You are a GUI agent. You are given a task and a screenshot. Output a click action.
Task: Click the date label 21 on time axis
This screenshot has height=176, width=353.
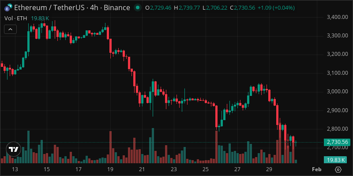(142, 169)
